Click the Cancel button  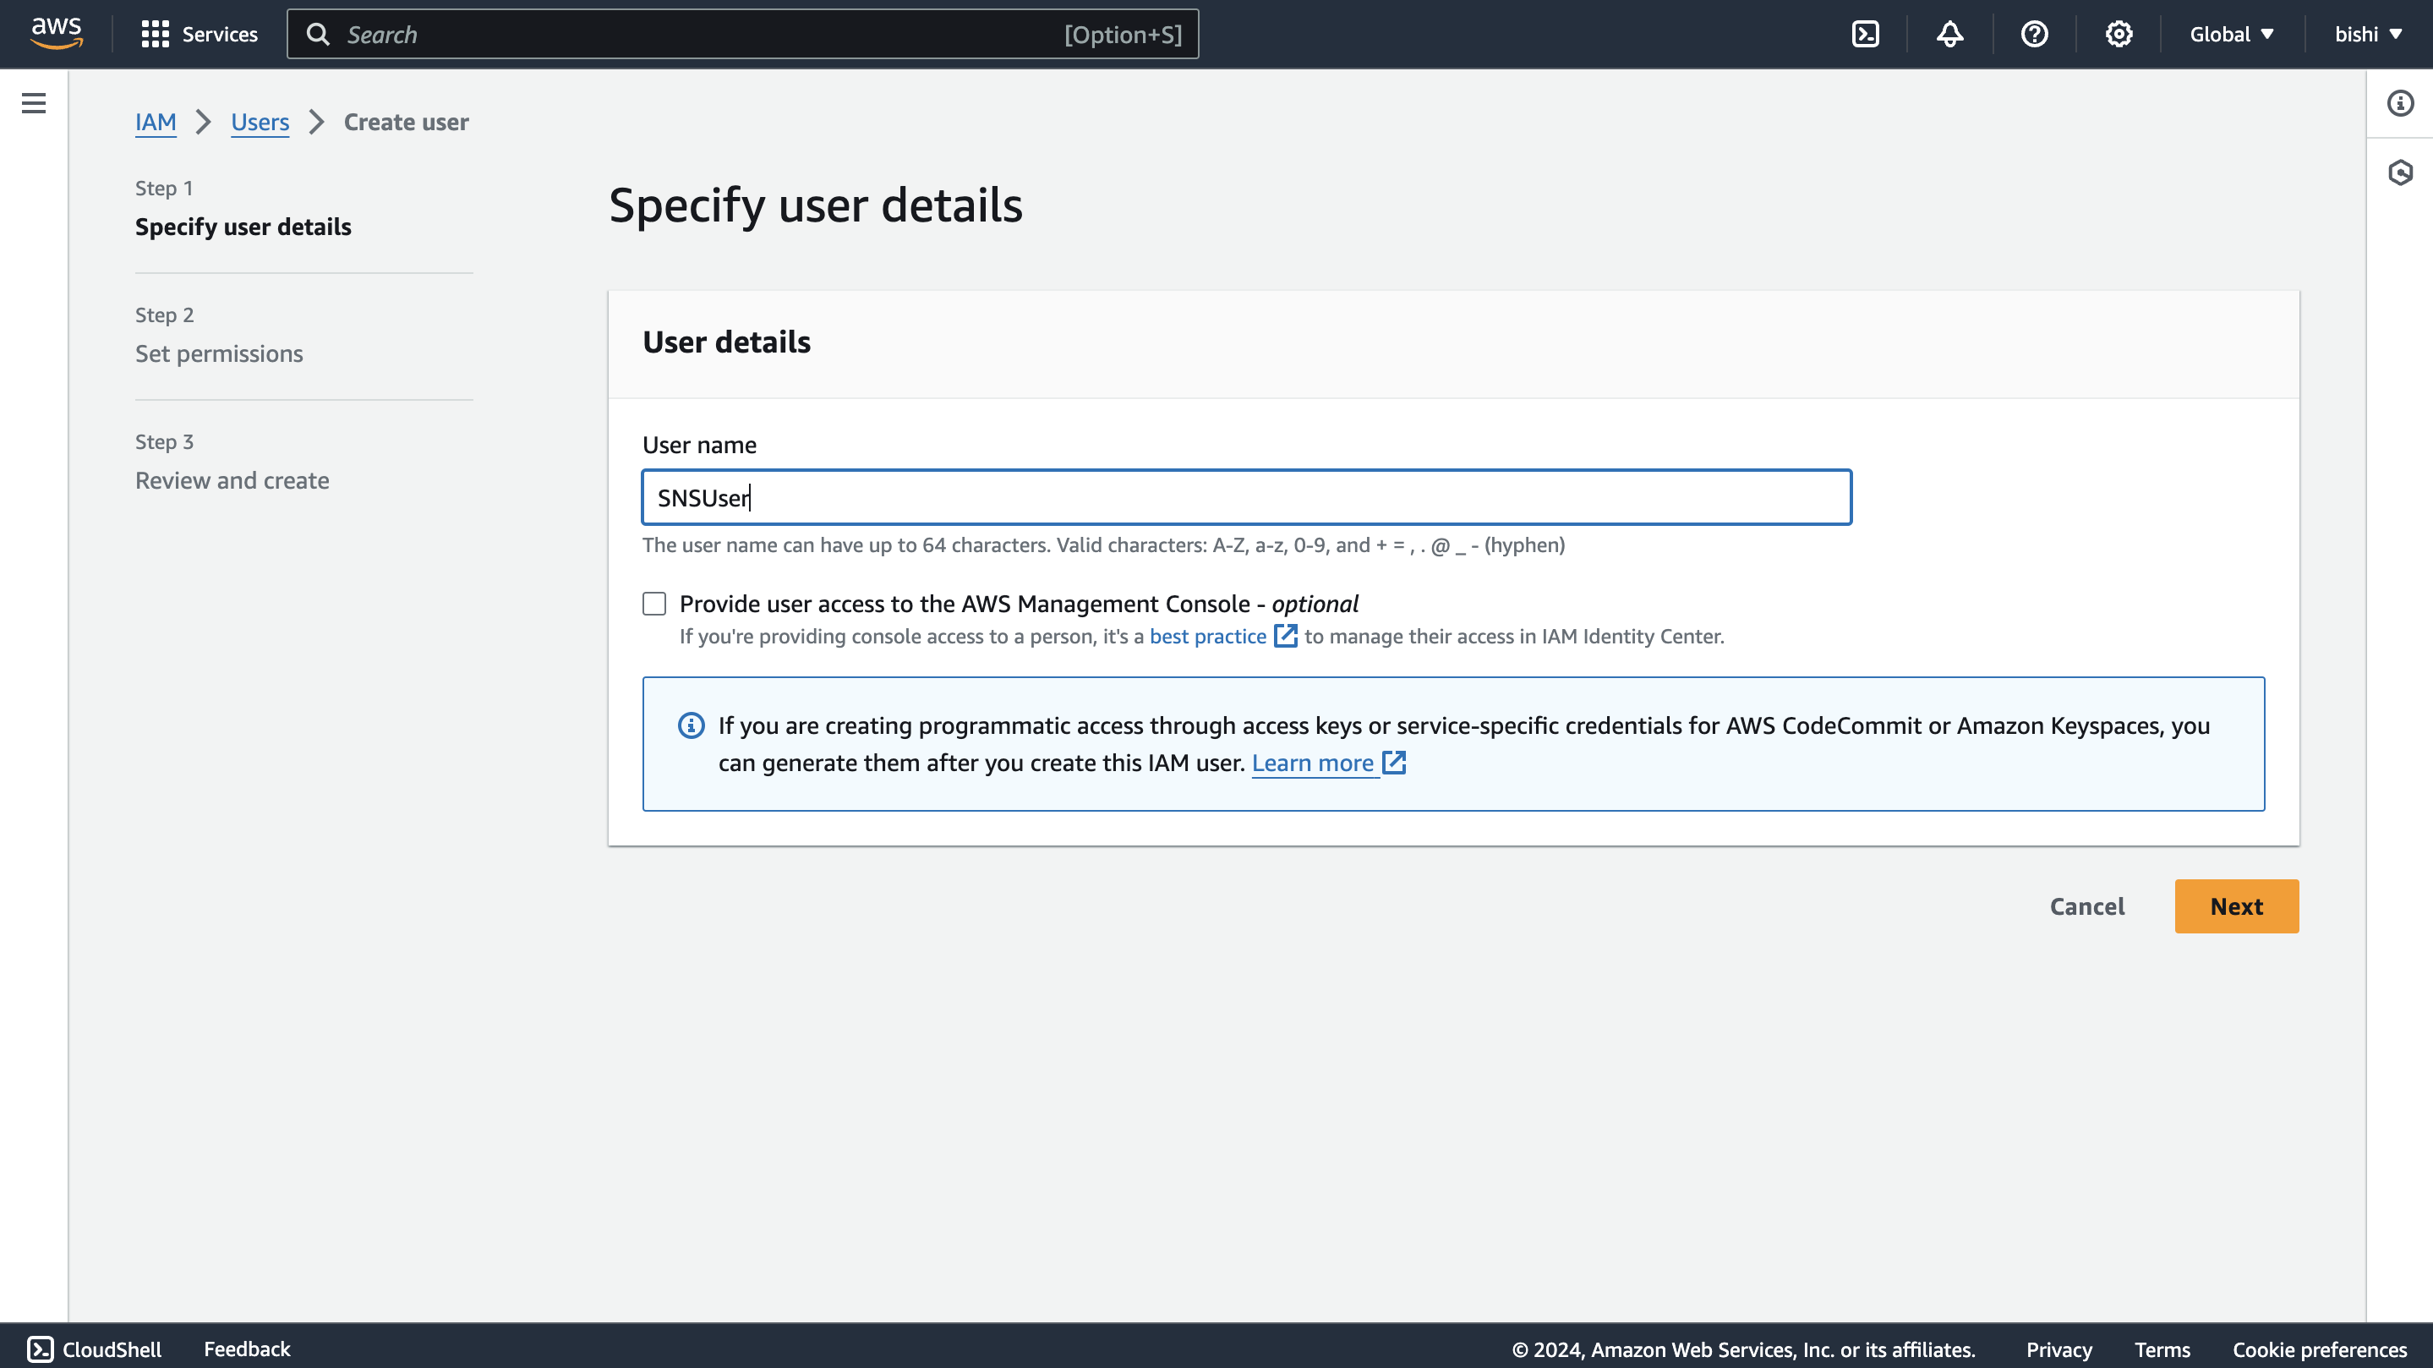2087,906
